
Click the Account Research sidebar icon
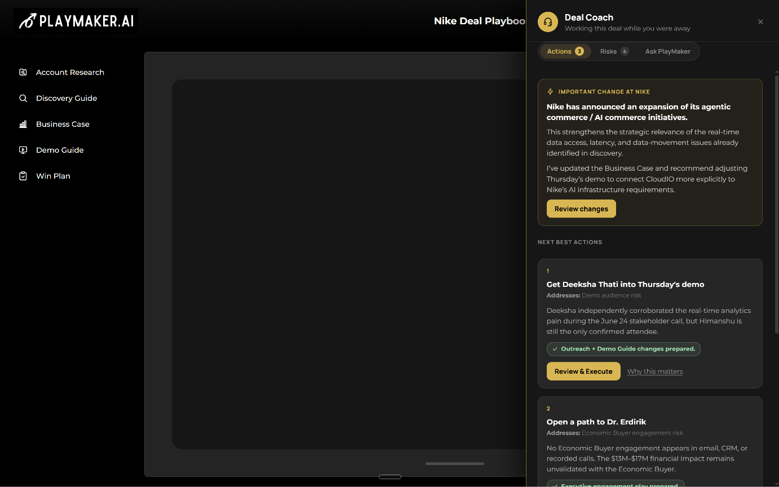23,72
